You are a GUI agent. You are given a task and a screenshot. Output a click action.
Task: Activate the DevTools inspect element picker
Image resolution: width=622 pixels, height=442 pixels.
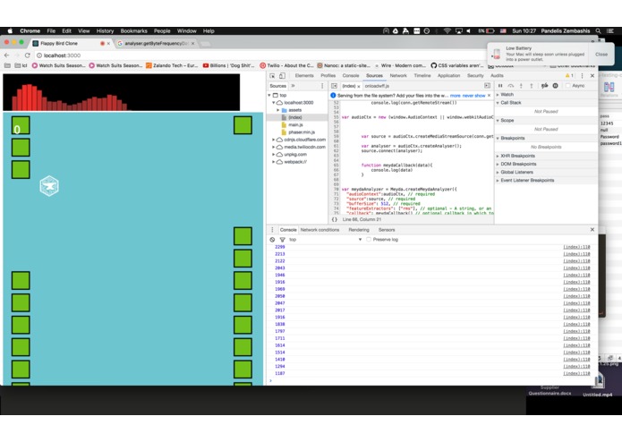[272, 76]
